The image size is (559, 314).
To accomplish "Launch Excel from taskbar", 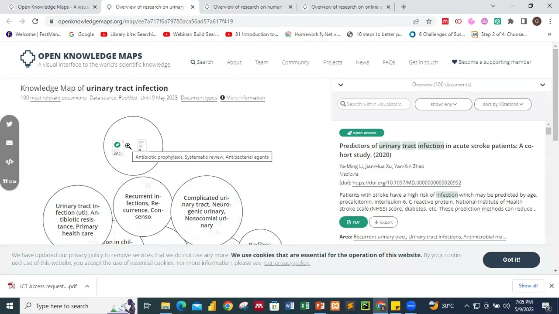I will [x=305, y=306].
